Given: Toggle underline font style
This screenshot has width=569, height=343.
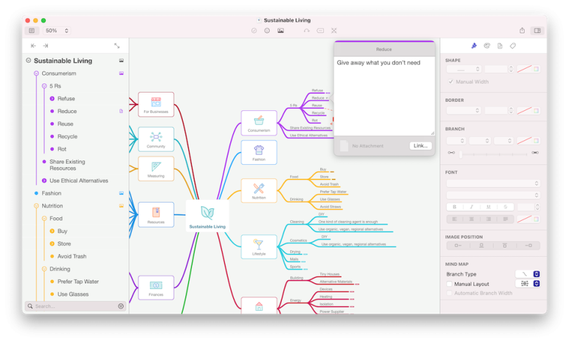Looking at the screenshot, I should click(x=488, y=207).
